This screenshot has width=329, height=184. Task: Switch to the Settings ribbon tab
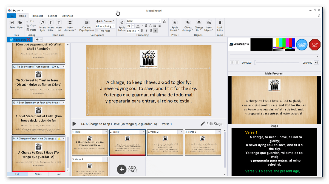point(52,16)
